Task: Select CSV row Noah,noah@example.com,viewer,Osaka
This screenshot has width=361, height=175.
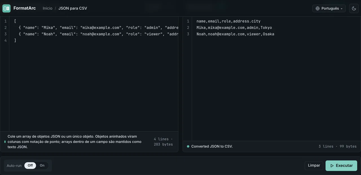Action: point(235,34)
